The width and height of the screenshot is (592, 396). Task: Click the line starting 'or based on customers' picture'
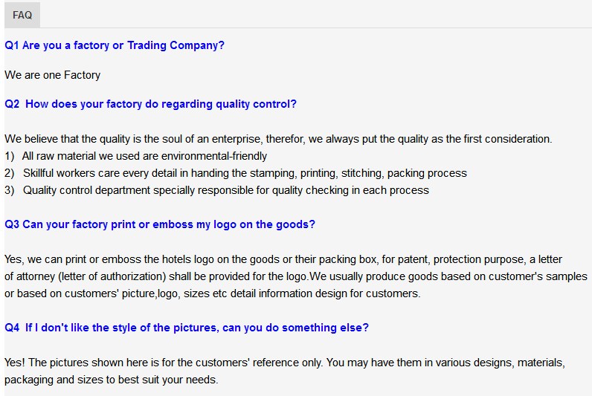pos(212,293)
